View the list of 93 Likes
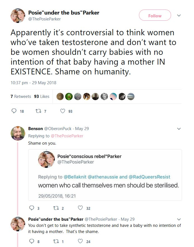 pos(42,97)
